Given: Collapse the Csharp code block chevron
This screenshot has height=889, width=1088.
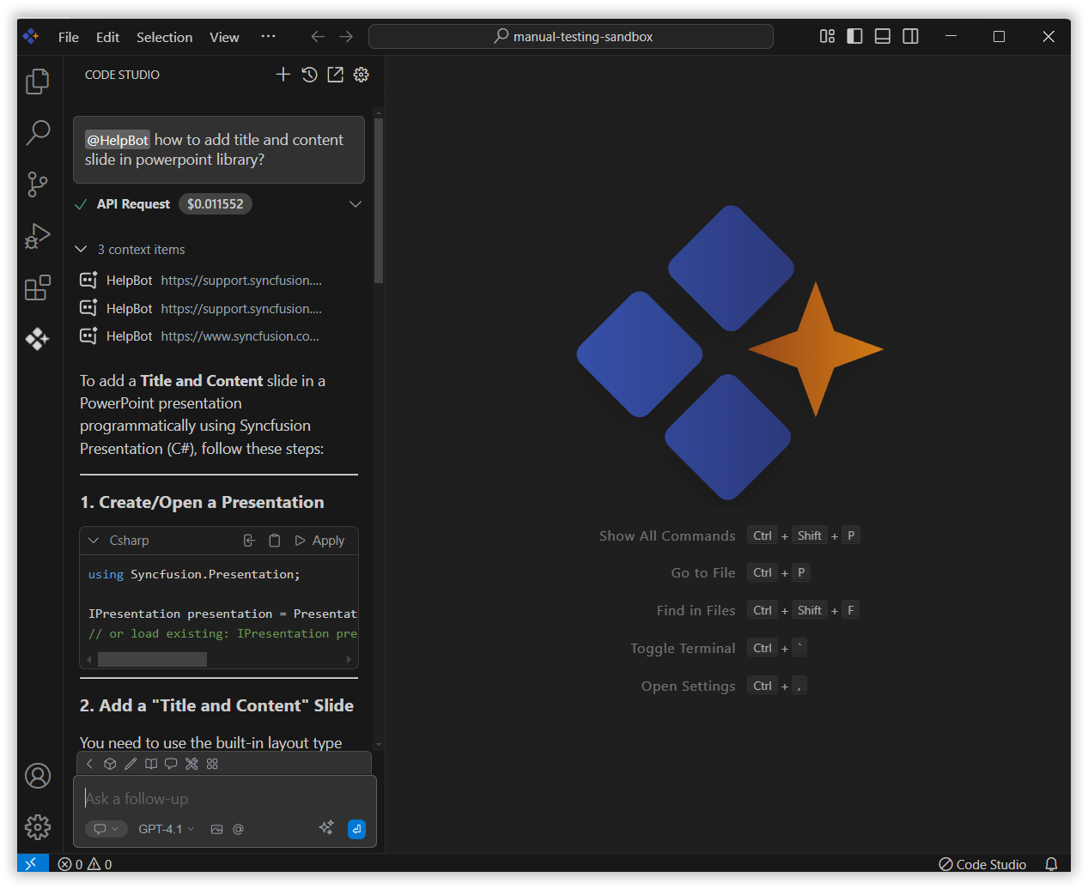Looking at the screenshot, I should pyautogui.click(x=94, y=541).
